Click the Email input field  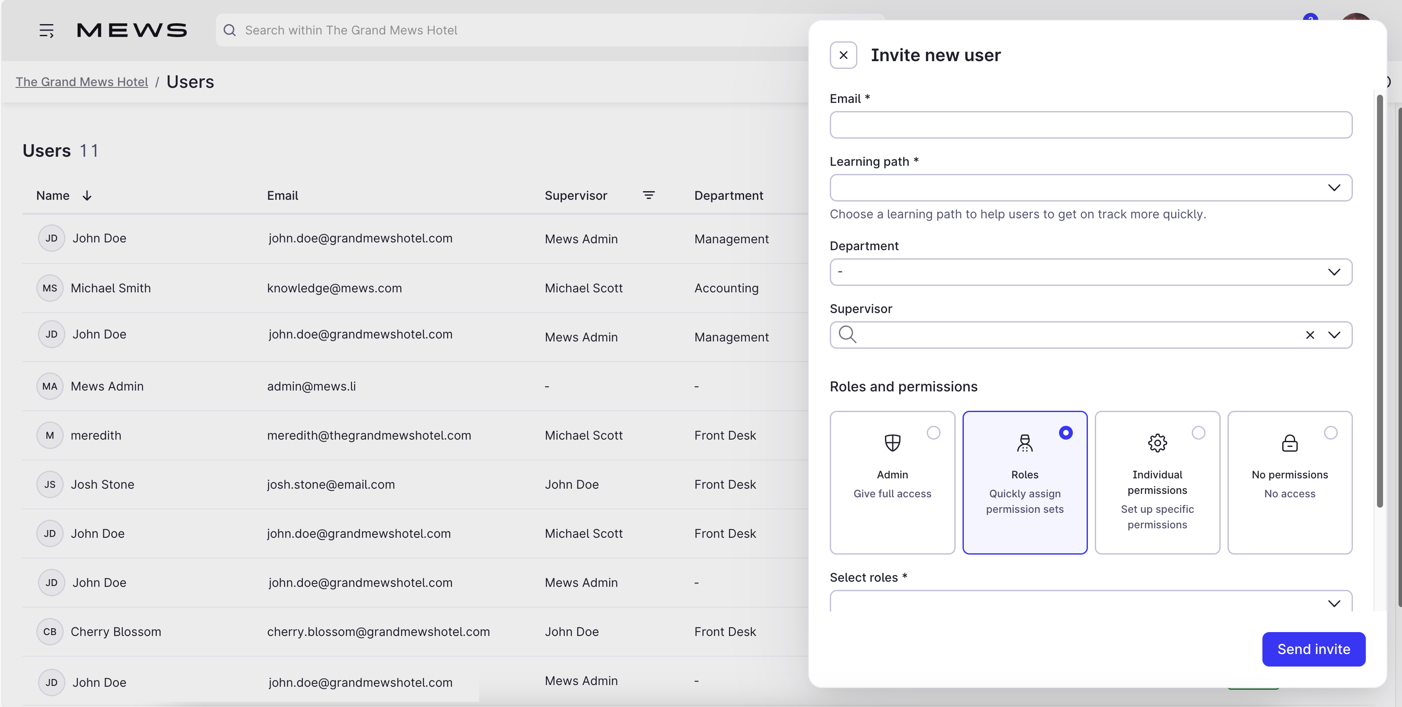pyautogui.click(x=1090, y=124)
